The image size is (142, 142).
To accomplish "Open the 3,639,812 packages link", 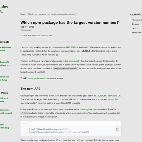I will point(107,96).
